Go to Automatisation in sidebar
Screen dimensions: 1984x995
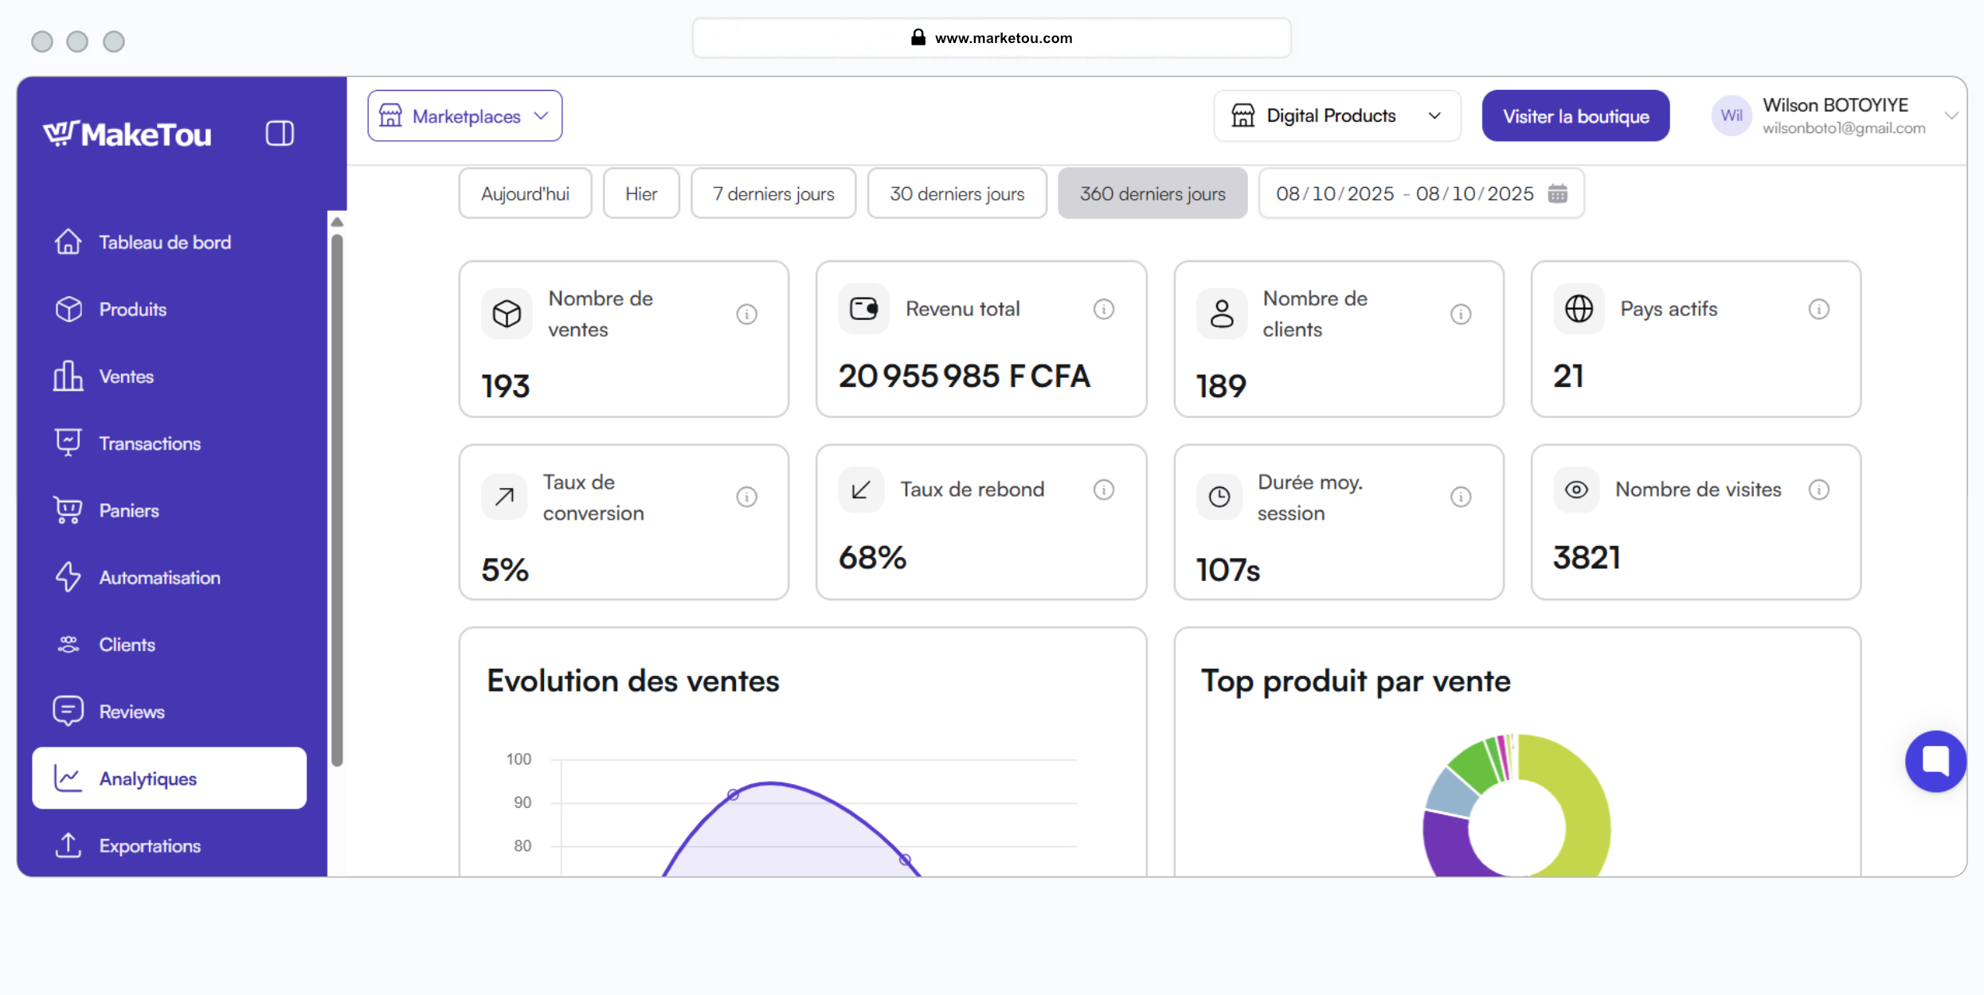159,578
